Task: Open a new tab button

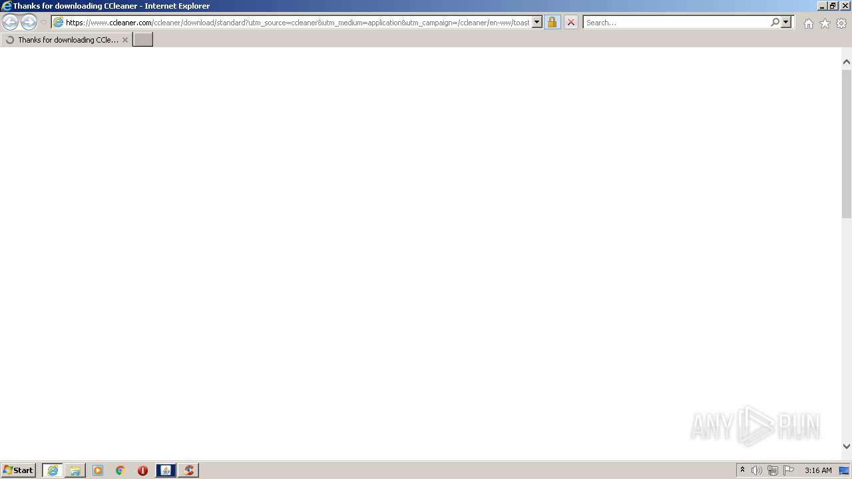Action: 143,39
